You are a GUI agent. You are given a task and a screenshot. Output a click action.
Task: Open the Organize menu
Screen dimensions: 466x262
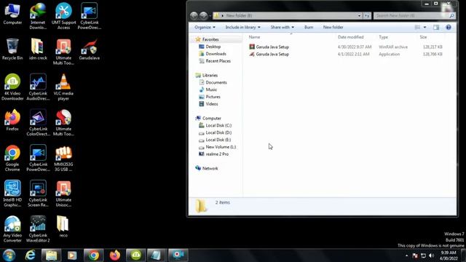coord(205,28)
